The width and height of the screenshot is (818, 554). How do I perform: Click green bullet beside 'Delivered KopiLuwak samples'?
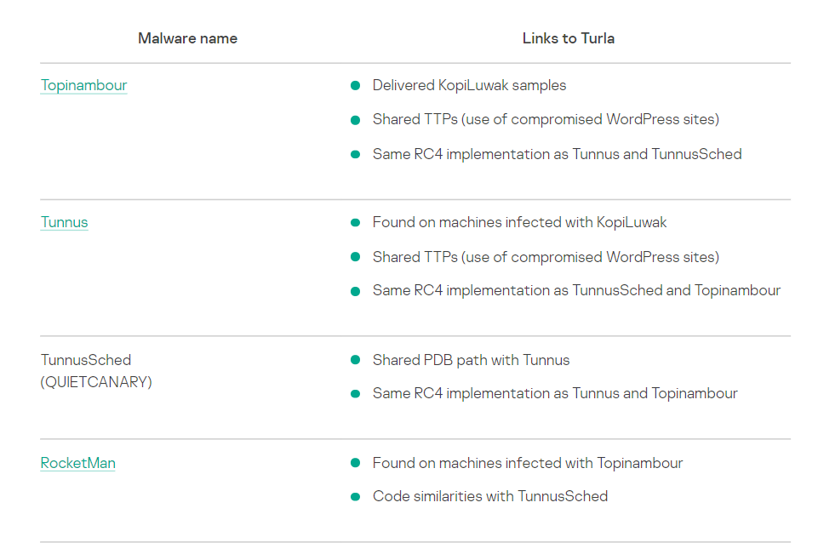(356, 86)
